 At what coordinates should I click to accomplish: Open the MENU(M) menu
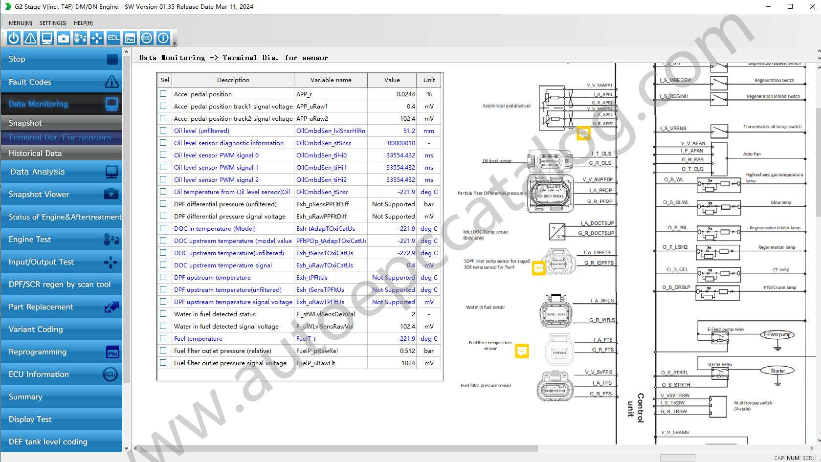coord(20,22)
